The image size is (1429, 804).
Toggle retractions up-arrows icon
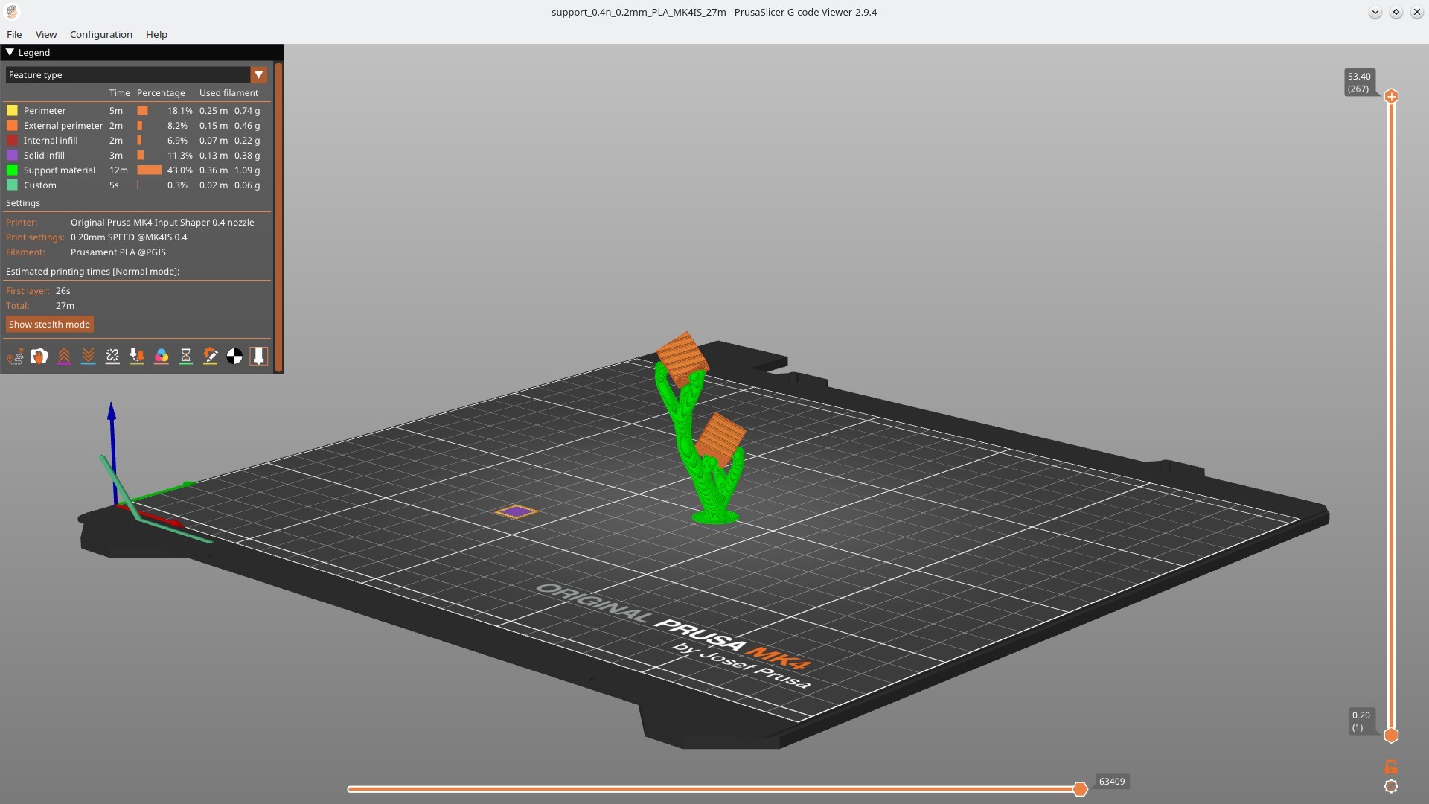tap(64, 357)
